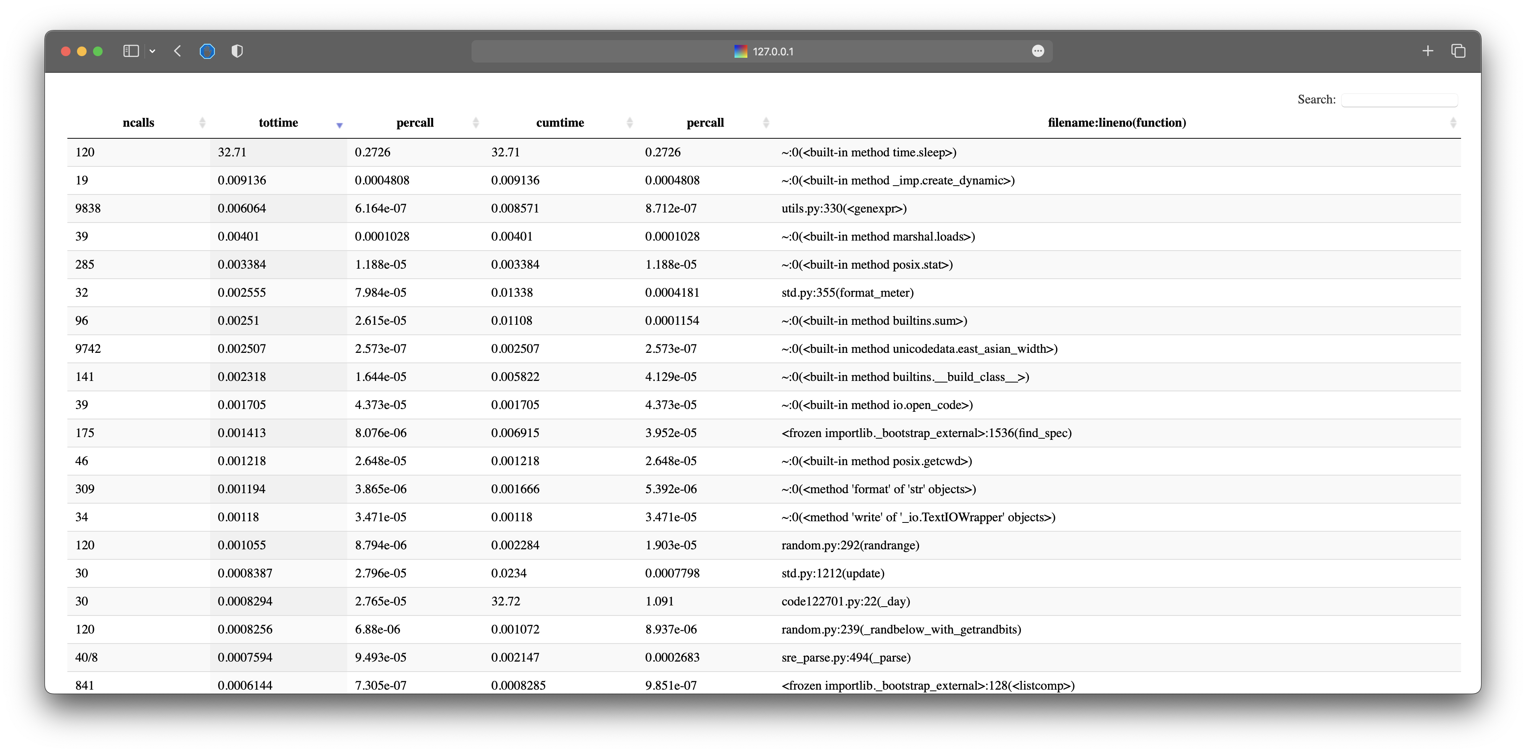Open the privacy shield report icon
This screenshot has height=753, width=1526.
pos(237,51)
